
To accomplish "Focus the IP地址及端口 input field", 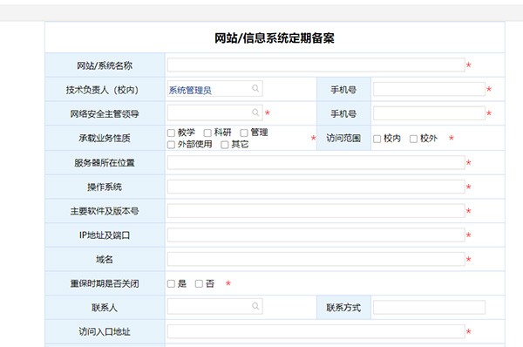I will click(316, 235).
